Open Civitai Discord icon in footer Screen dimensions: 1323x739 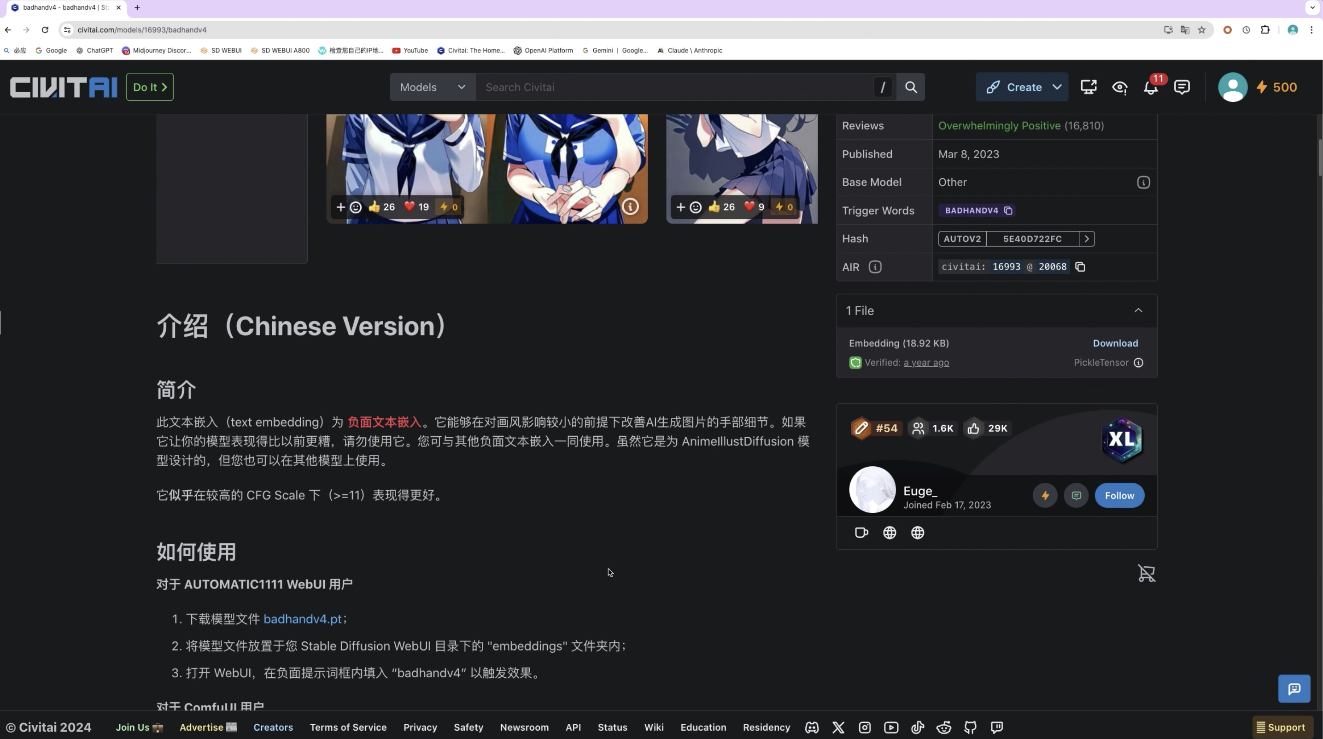[812, 727]
